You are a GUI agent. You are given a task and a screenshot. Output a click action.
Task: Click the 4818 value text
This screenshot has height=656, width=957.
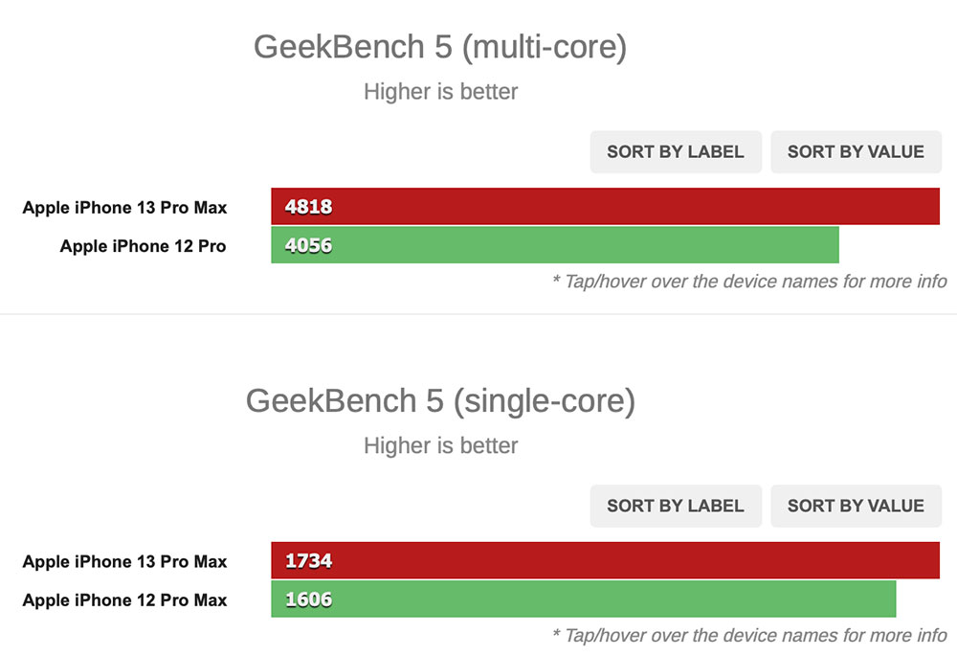tap(308, 207)
